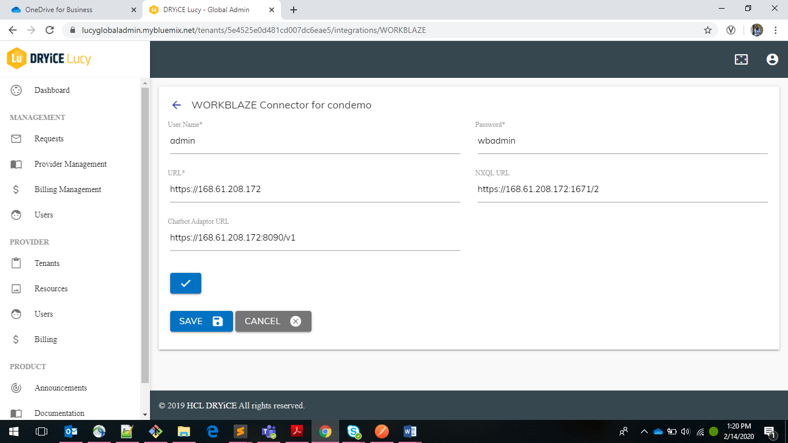Click the User Name input field
This screenshot has width=788, height=443.
click(315, 141)
